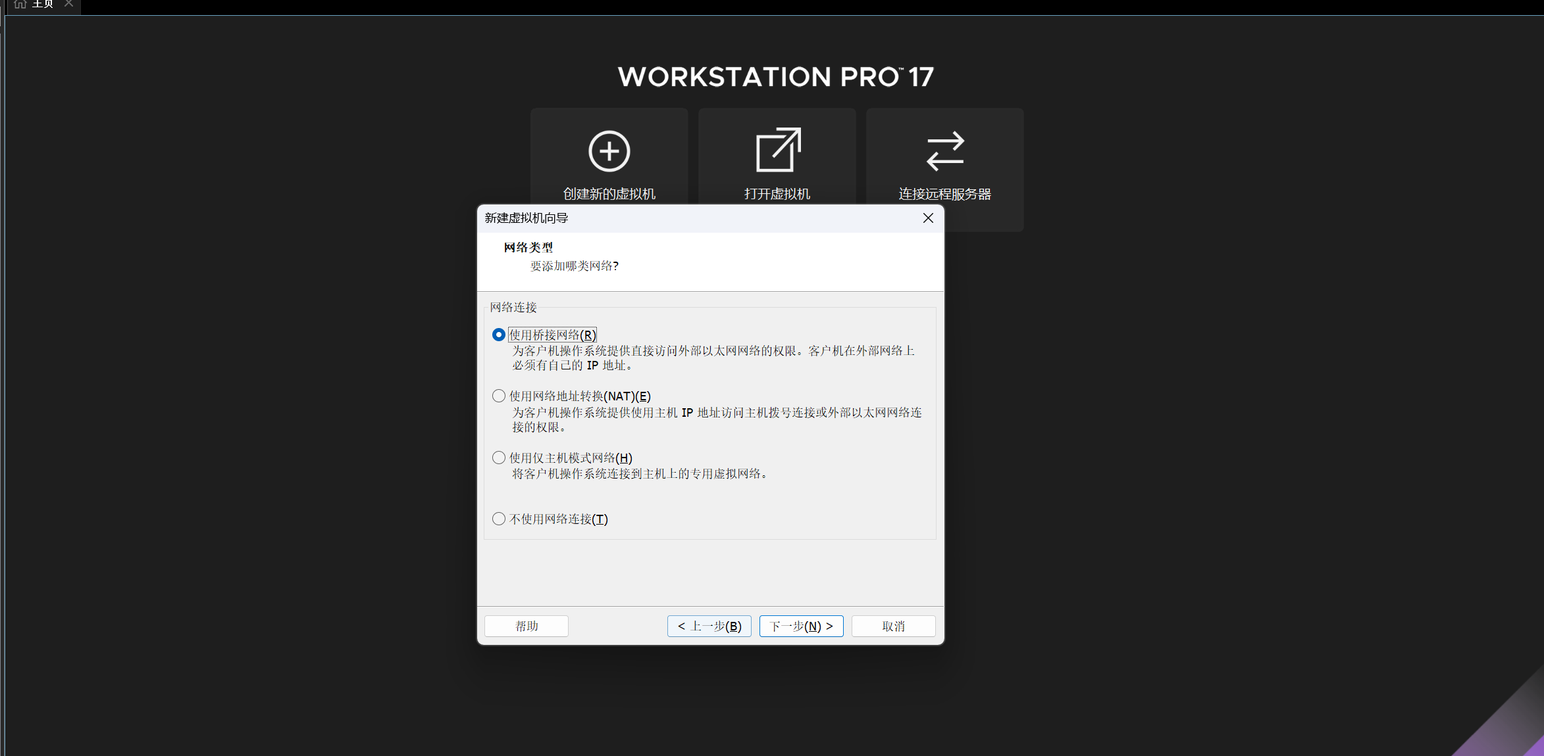Image resolution: width=1544 pixels, height=756 pixels.
Task: Click the 要添加哪类网络? subtitle text
Action: pyautogui.click(x=575, y=266)
